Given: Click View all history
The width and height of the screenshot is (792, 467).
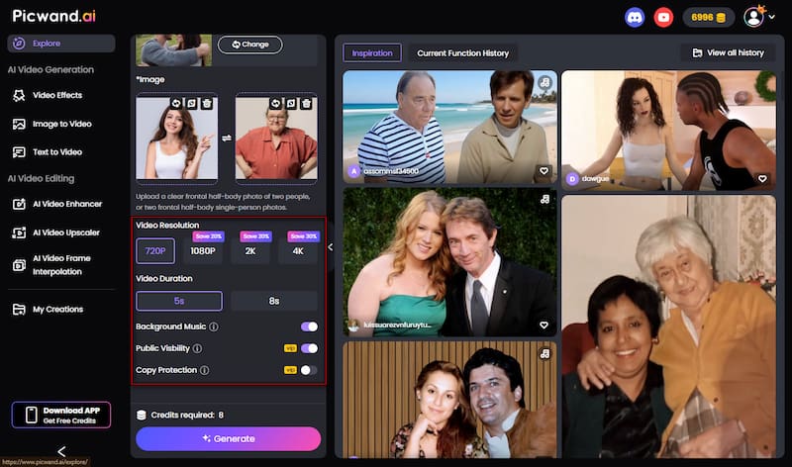Looking at the screenshot, I should click(728, 52).
